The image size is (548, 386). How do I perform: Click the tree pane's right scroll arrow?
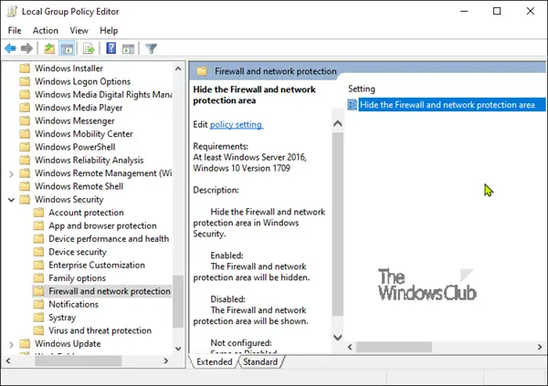[x=166, y=360]
